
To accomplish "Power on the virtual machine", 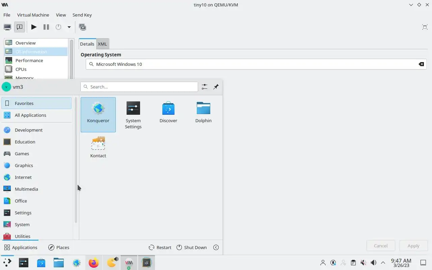I will pos(34,27).
